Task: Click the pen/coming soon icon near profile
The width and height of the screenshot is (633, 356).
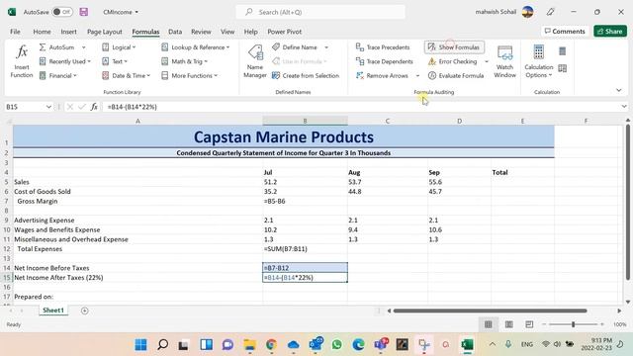Action: pyautogui.click(x=550, y=12)
